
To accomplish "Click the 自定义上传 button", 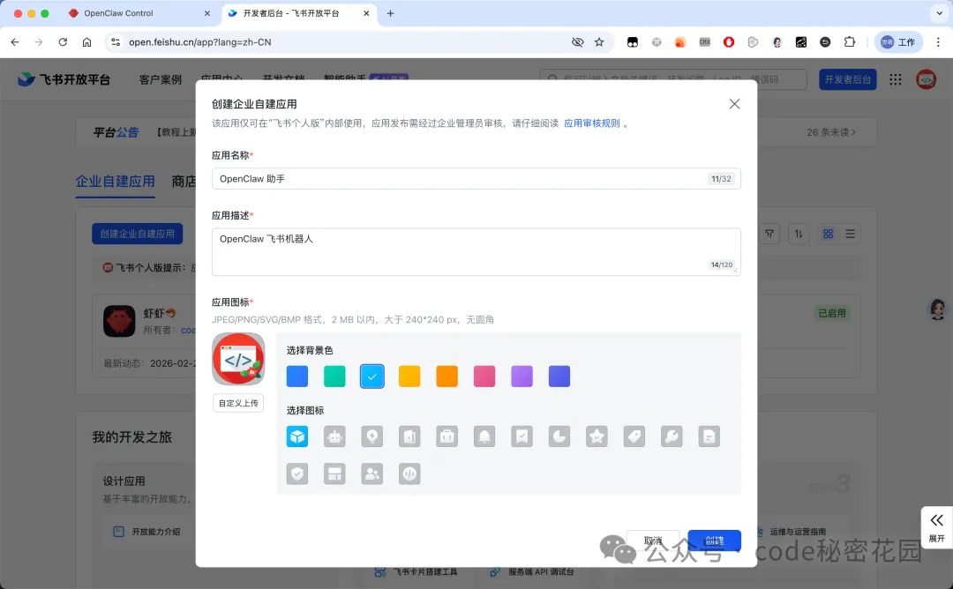I will click(238, 403).
